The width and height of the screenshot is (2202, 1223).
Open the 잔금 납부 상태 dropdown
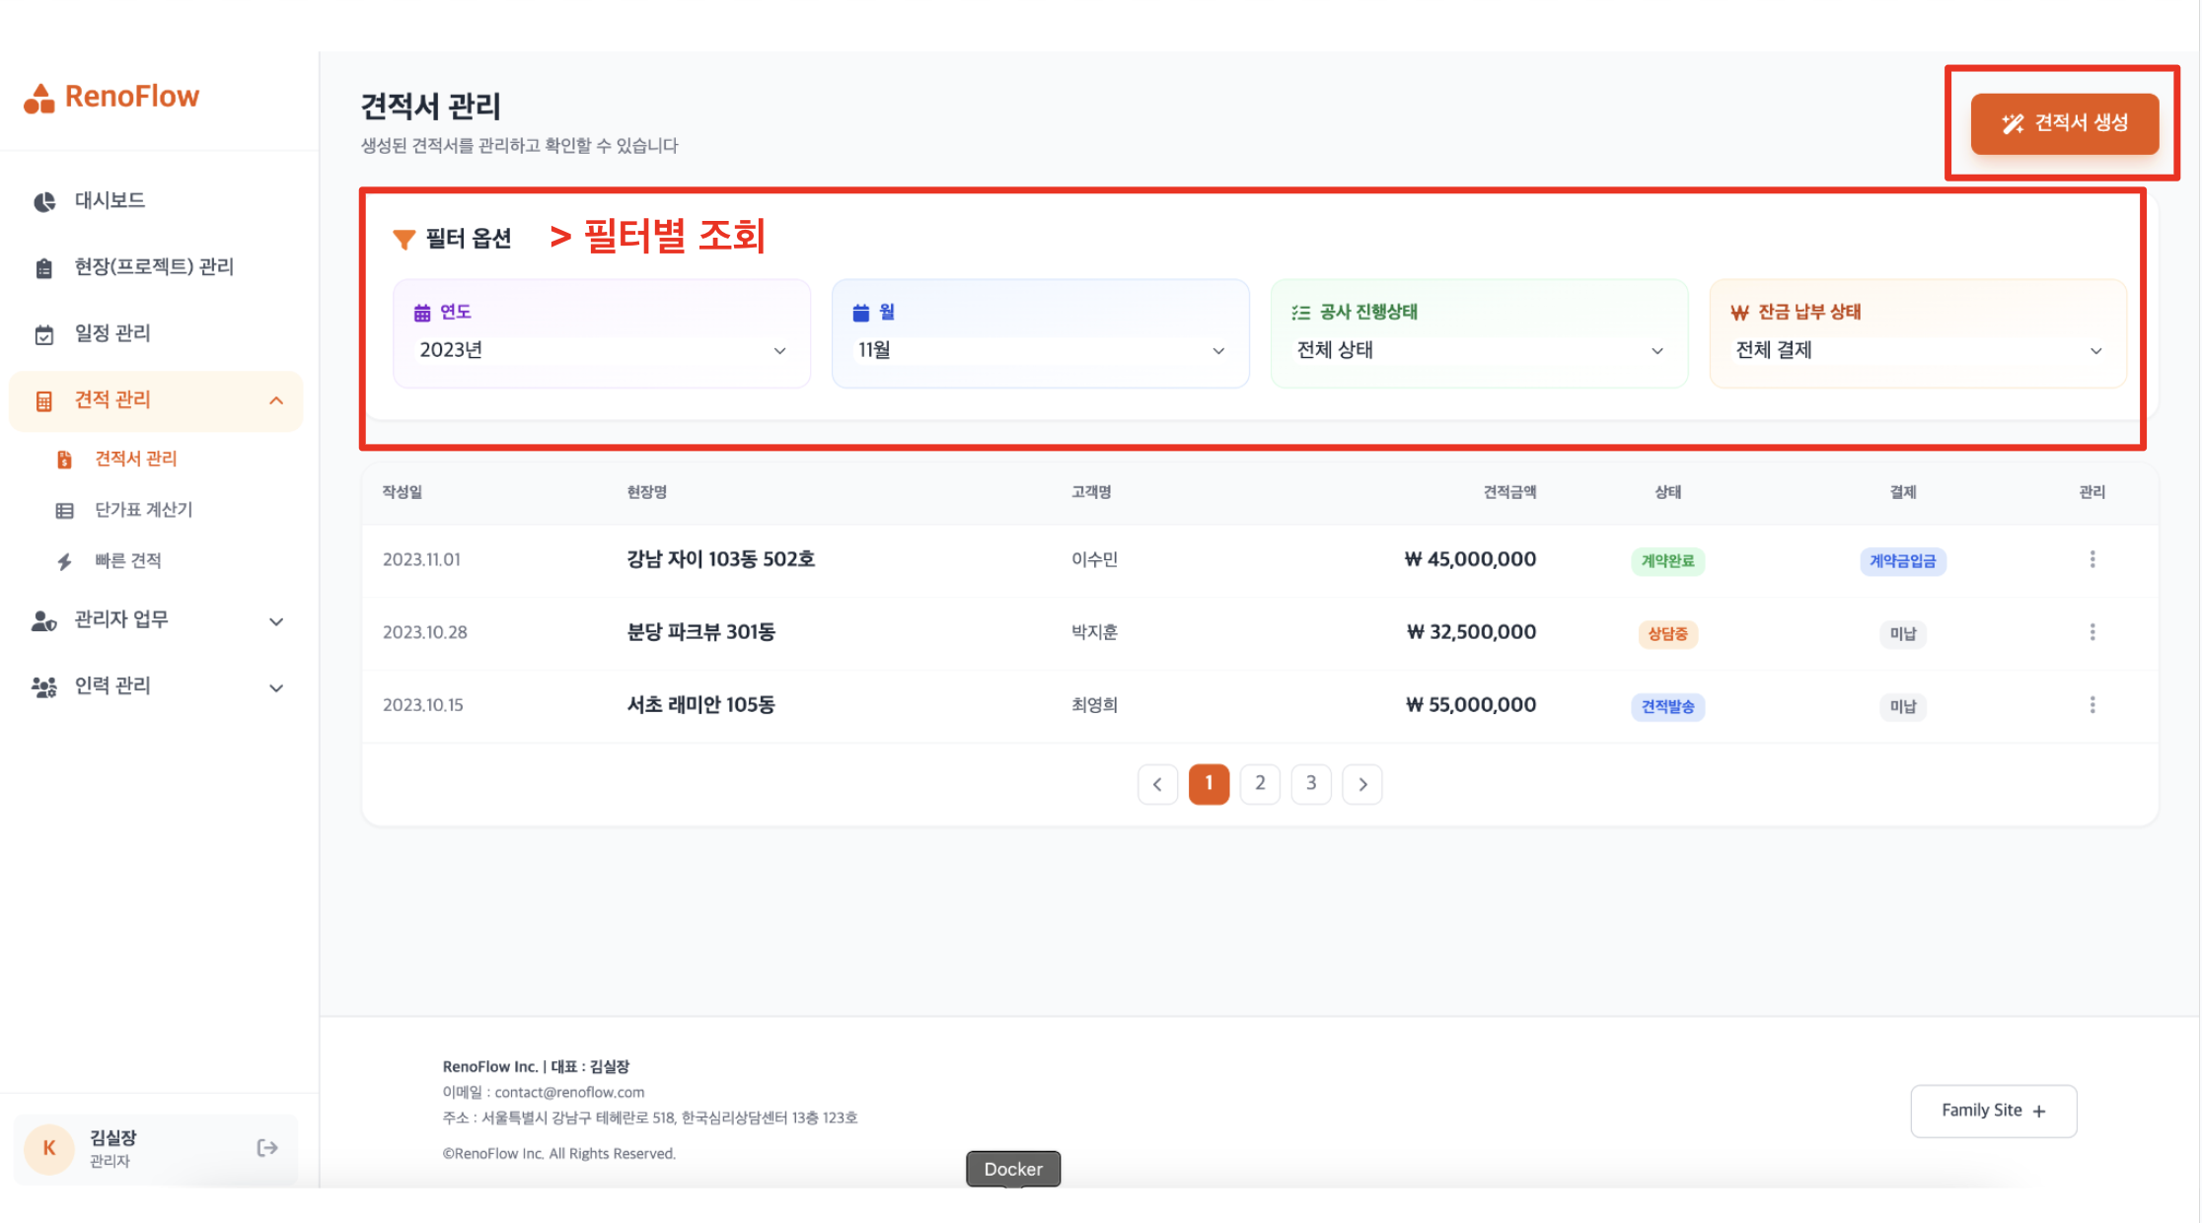1917,350
